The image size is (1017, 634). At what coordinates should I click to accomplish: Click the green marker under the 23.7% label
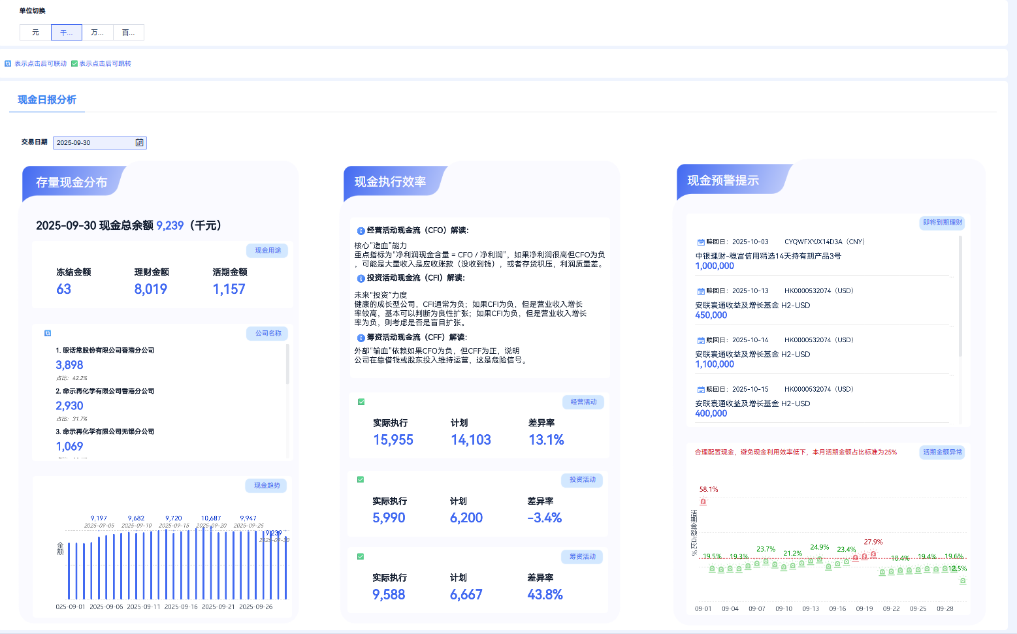point(766,561)
